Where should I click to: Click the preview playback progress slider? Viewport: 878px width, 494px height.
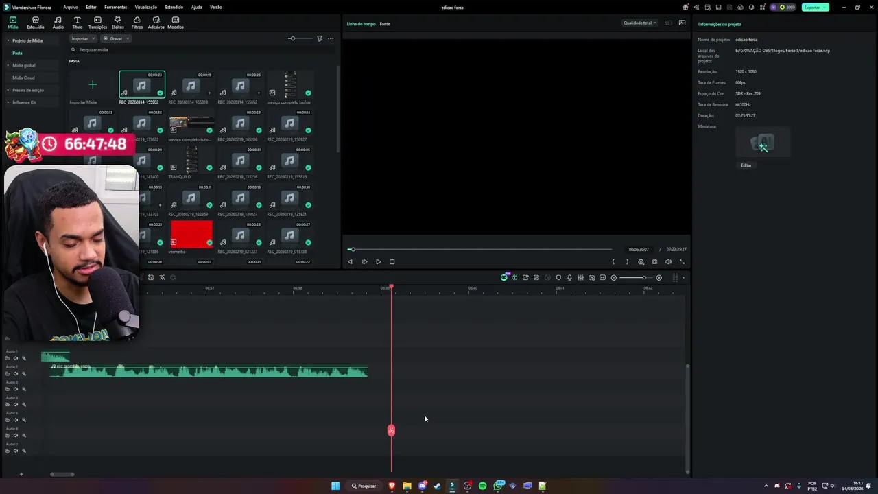point(480,249)
